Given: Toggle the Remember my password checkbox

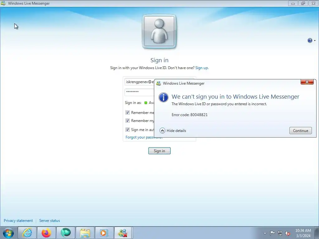Looking at the screenshot, I should click(127, 120).
